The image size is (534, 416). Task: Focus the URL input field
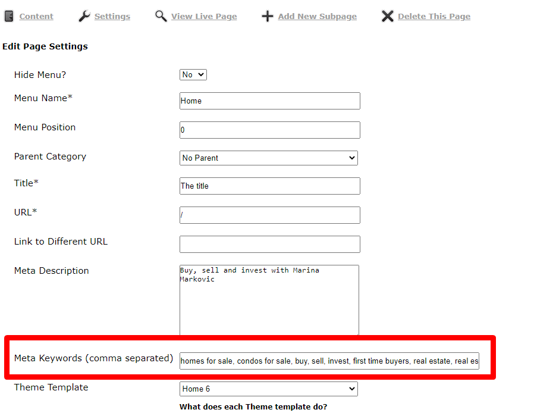click(270, 215)
